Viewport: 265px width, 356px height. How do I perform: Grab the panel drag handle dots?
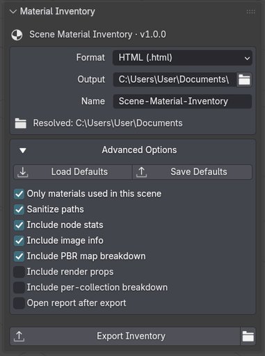click(250, 12)
